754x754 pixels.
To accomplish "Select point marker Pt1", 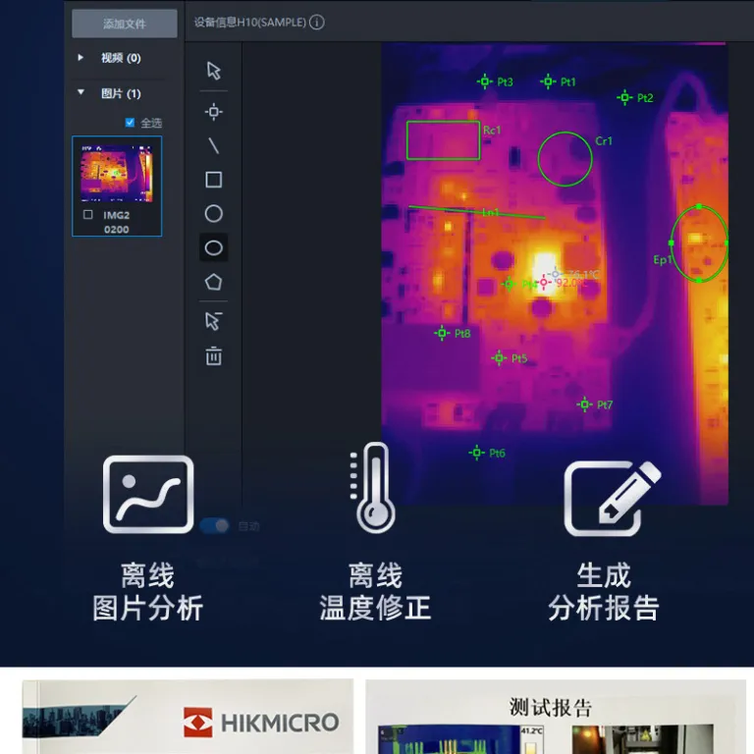I will click(x=548, y=81).
